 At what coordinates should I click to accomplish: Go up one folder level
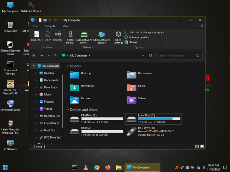click(x=55, y=55)
